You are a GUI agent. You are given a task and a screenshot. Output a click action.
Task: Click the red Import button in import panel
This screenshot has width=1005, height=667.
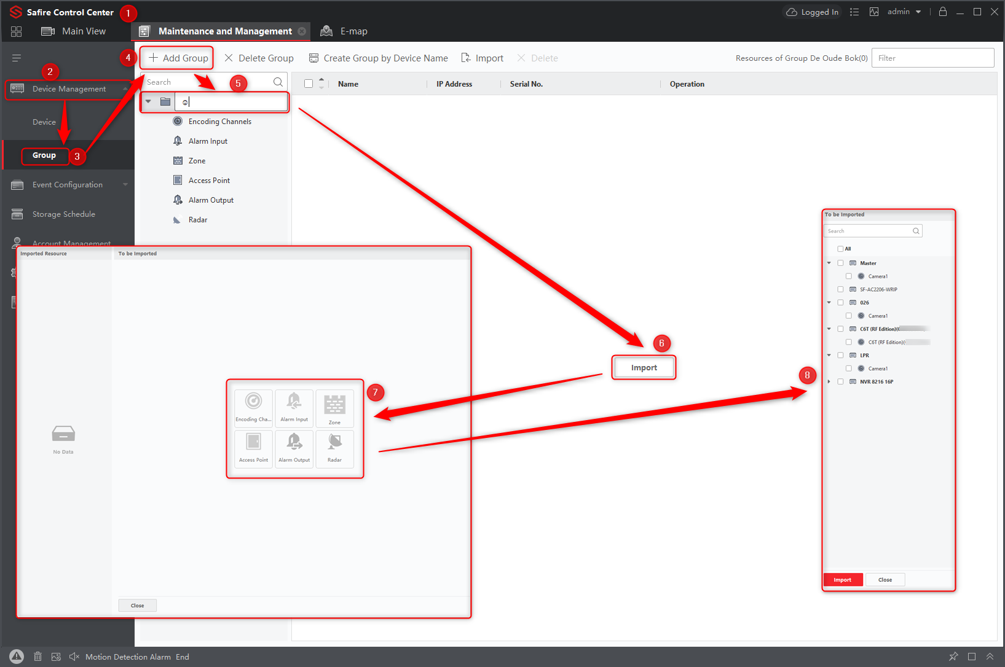[x=843, y=580]
